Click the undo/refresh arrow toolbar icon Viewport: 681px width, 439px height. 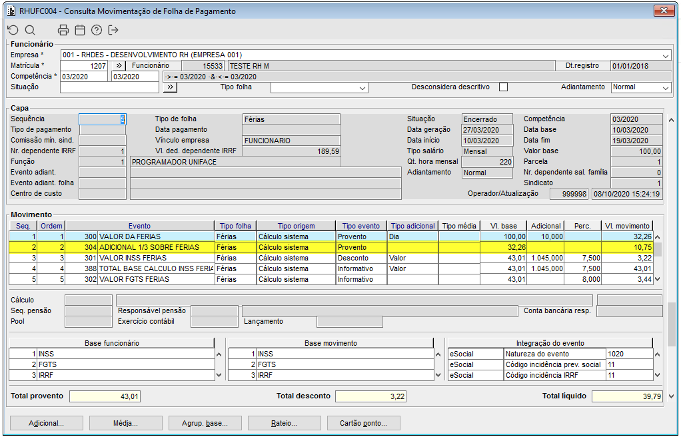(13, 30)
